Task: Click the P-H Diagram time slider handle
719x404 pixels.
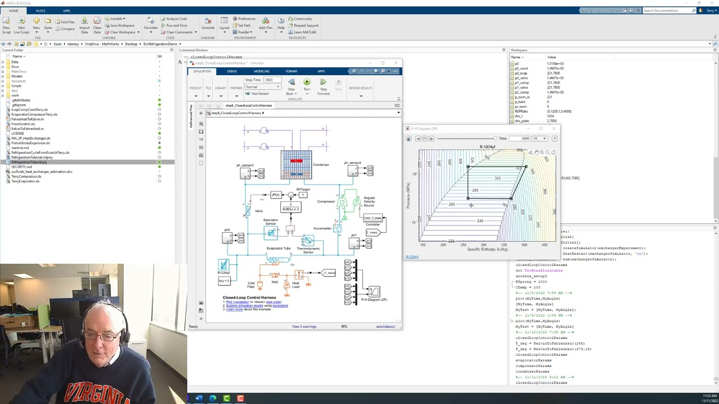Action: (x=494, y=139)
